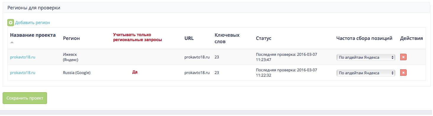Click the Статус column header
Viewport: 433px width, 116px height.
(264, 38)
